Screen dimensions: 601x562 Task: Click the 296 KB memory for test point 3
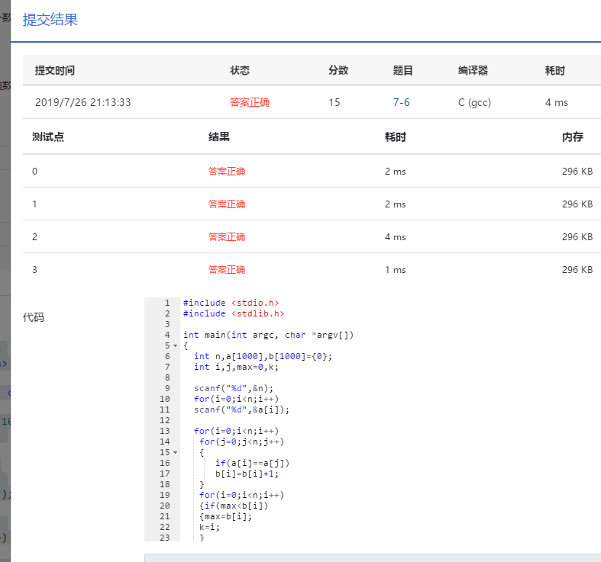[x=577, y=270]
